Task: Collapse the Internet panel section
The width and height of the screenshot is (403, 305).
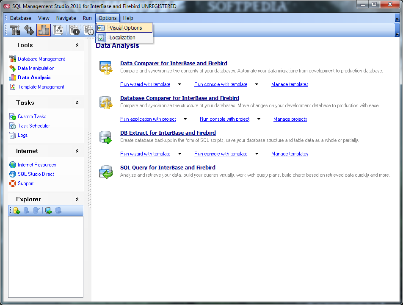Action: pyautogui.click(x=77, y=151)
